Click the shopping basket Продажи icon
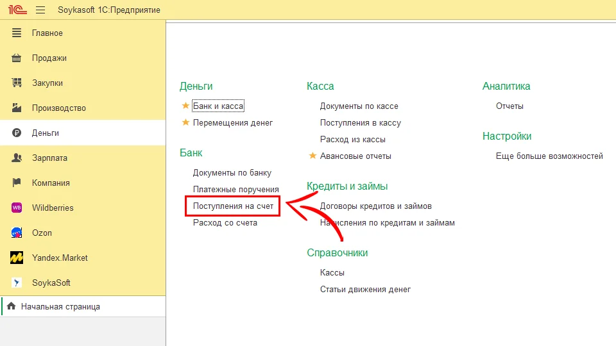616x346 pixels. [x=17, y=58]
